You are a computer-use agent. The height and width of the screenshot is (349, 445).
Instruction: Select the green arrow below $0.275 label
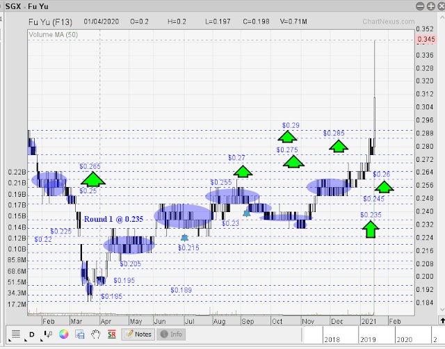[293, 162]
